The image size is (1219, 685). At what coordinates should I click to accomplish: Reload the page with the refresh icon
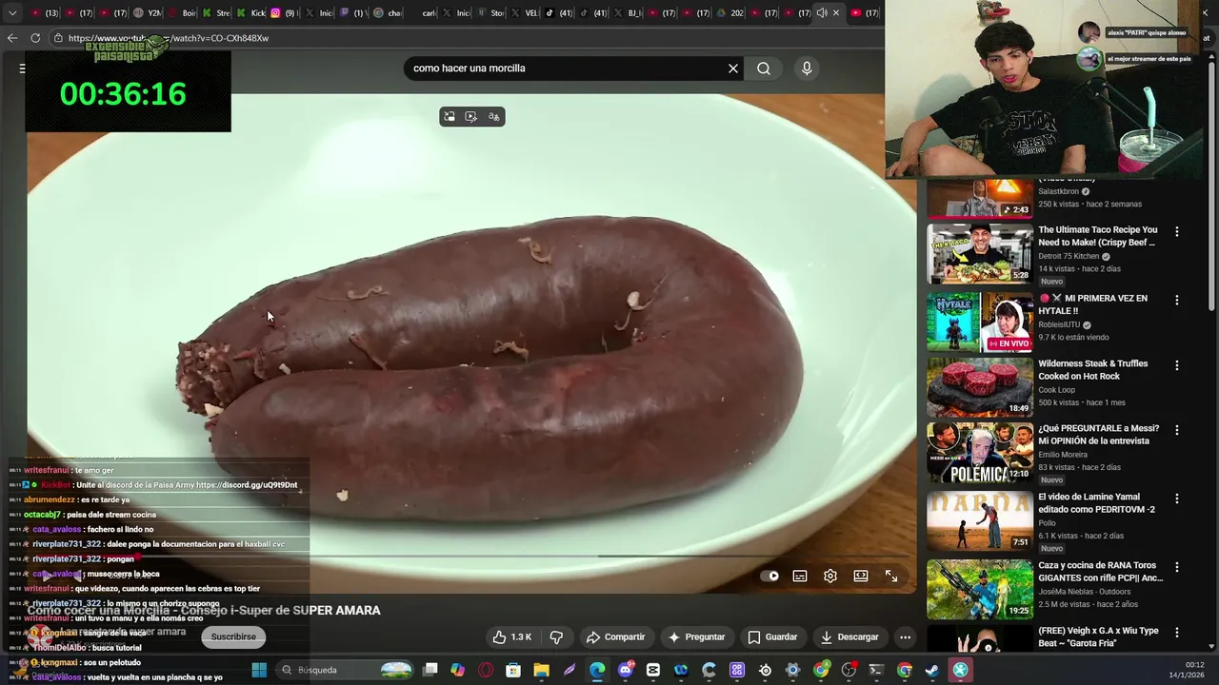click(x=35, y=38)
